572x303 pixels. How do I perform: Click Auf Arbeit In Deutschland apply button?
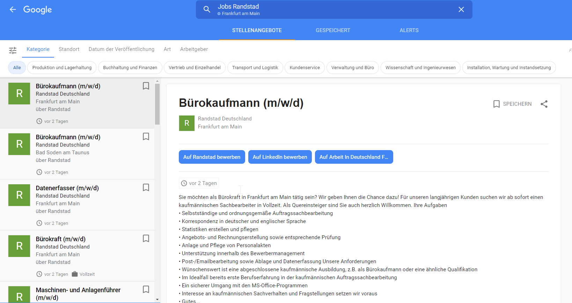[354, 157]
